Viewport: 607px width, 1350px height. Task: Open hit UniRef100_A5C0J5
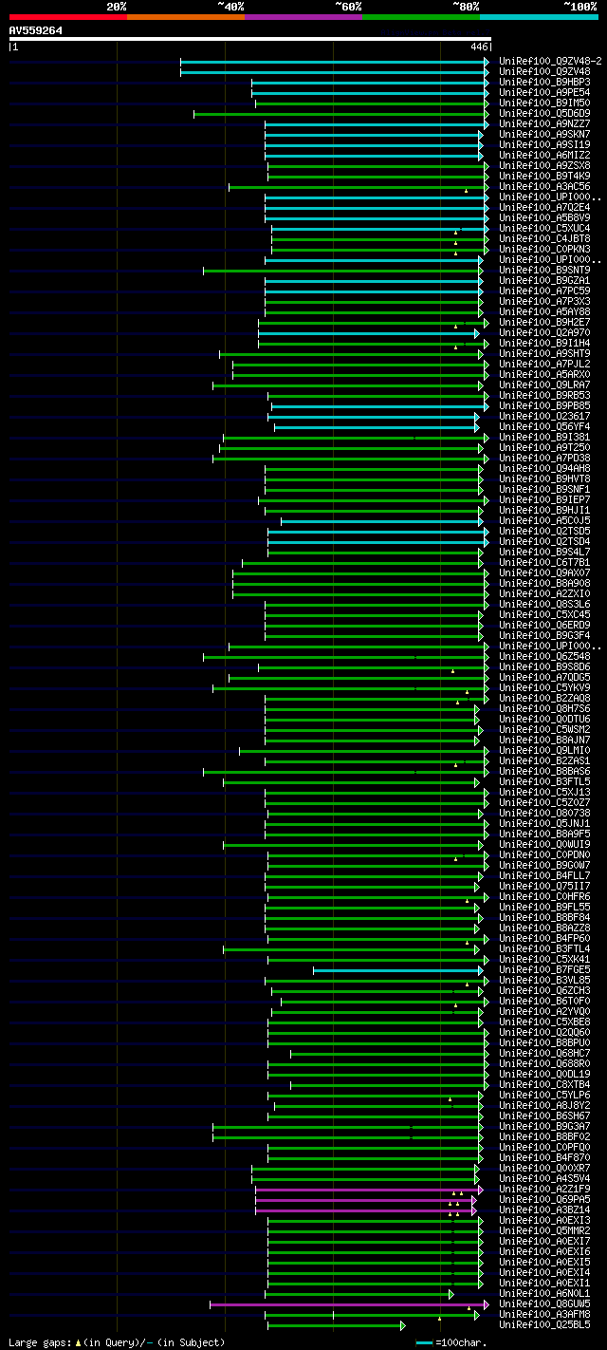(544, 520)
